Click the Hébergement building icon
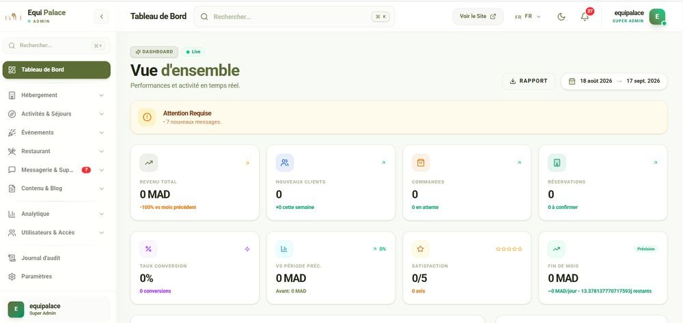This screenshot has width=683, height=323. [x=12, y=96]
